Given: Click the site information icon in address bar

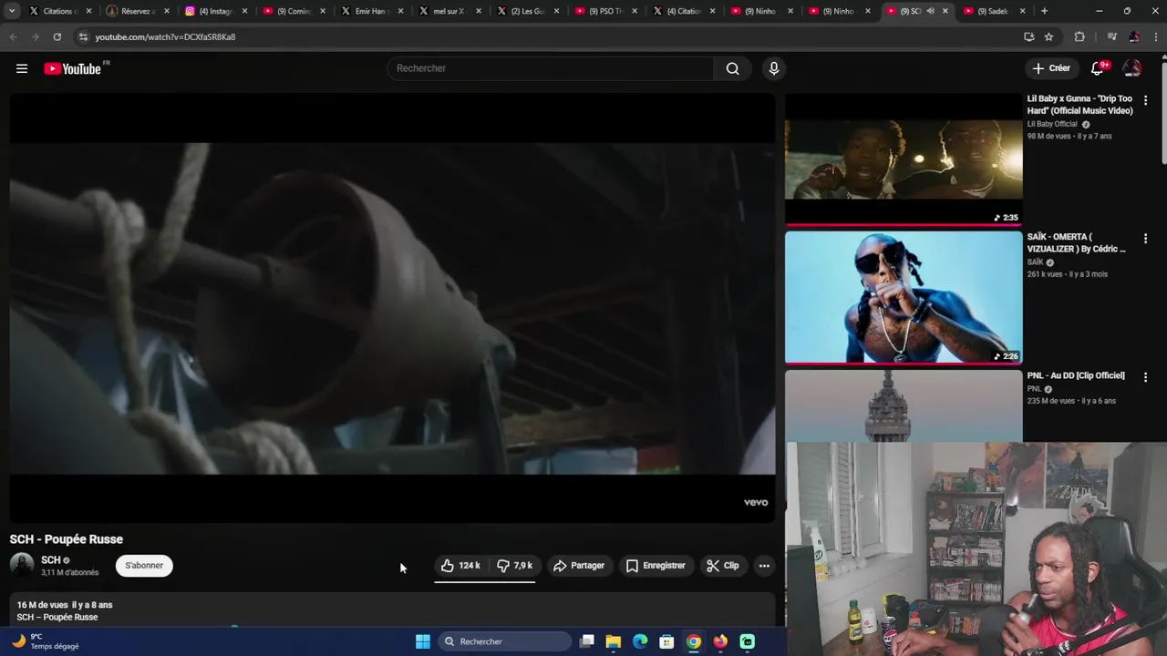Looking at the screenshot, I should pos(83,36).
